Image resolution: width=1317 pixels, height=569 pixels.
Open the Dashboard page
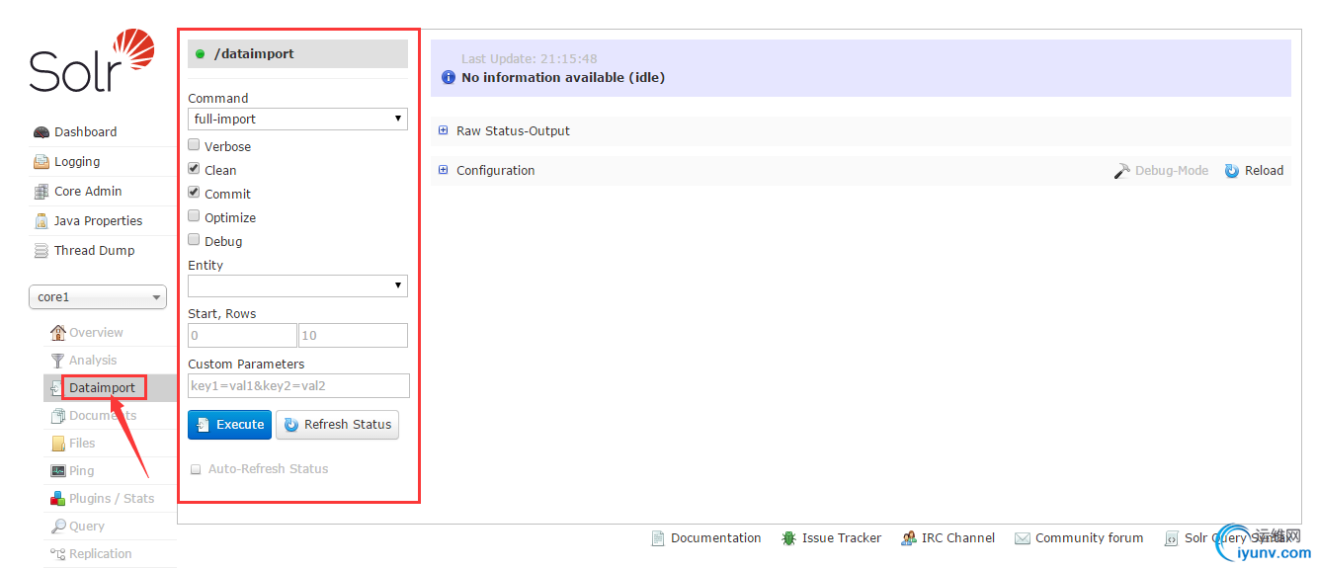pyautogui.click(x=85, y=132)
